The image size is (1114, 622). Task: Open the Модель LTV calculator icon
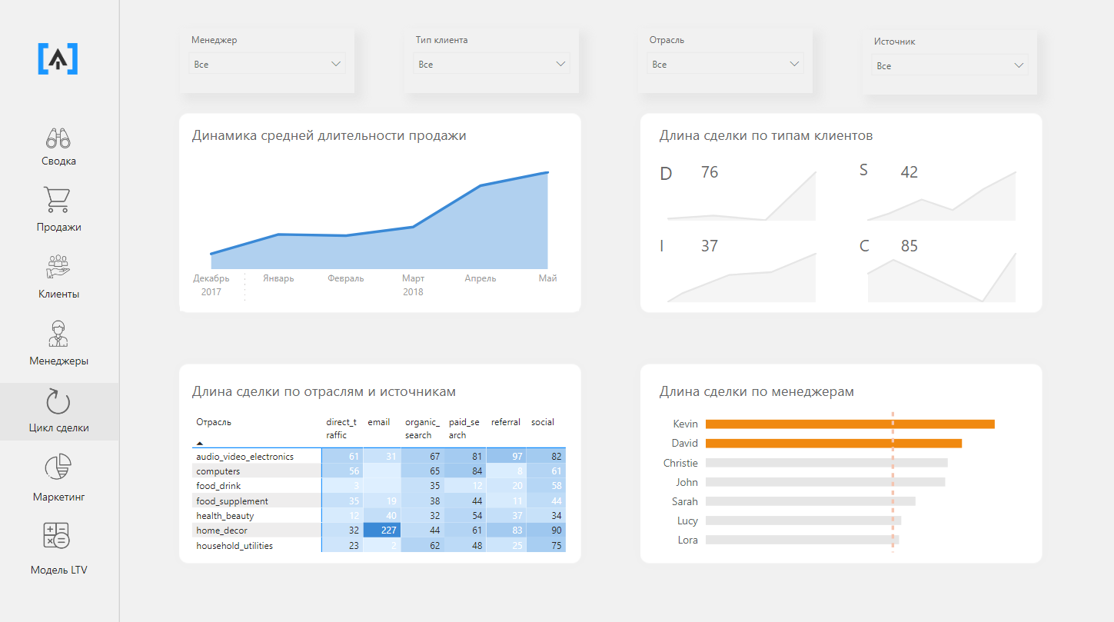[58, 535]
